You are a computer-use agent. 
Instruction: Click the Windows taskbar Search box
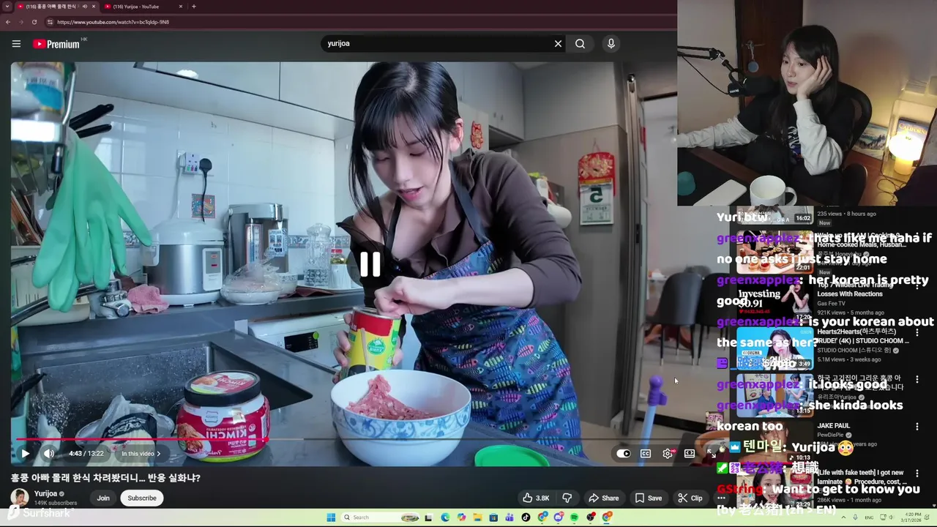378,517
